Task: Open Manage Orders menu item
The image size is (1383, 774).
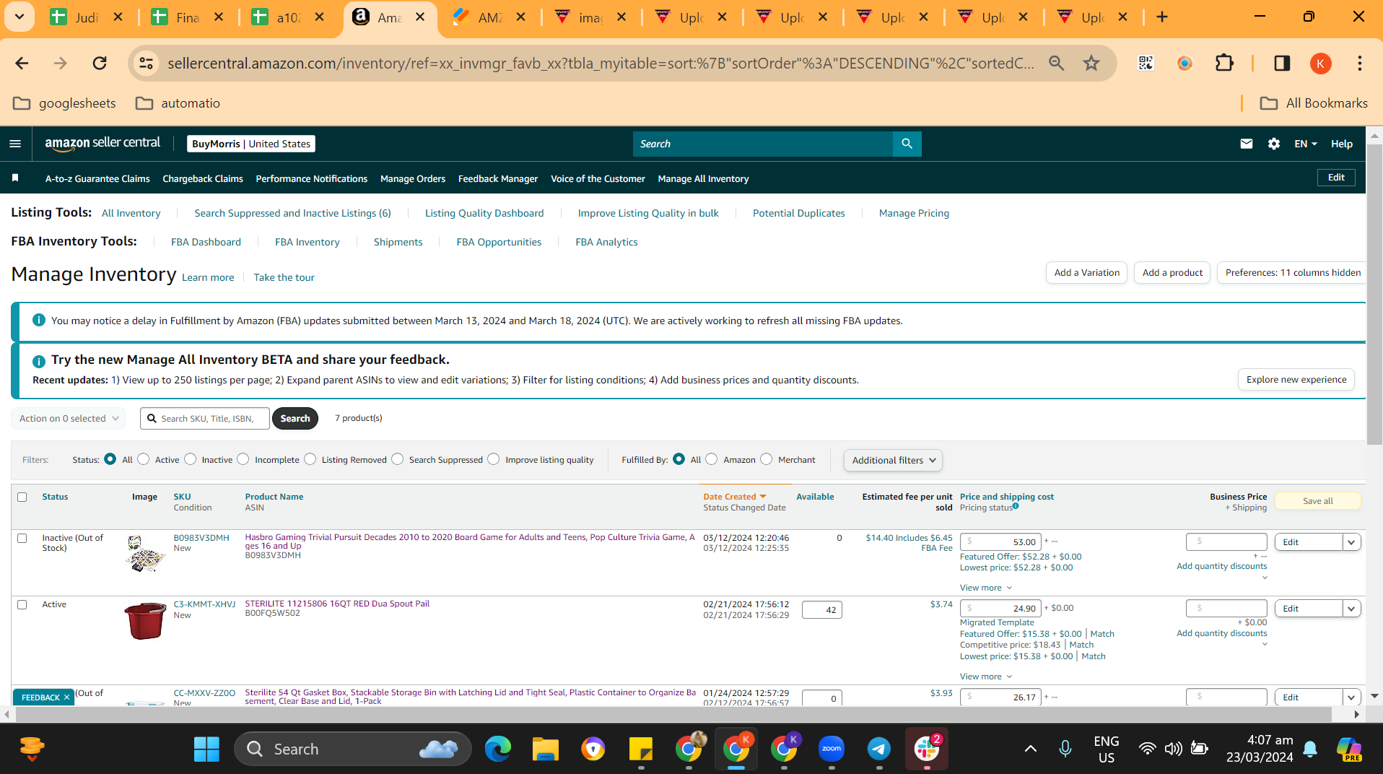Action: [x=413, y=178]
